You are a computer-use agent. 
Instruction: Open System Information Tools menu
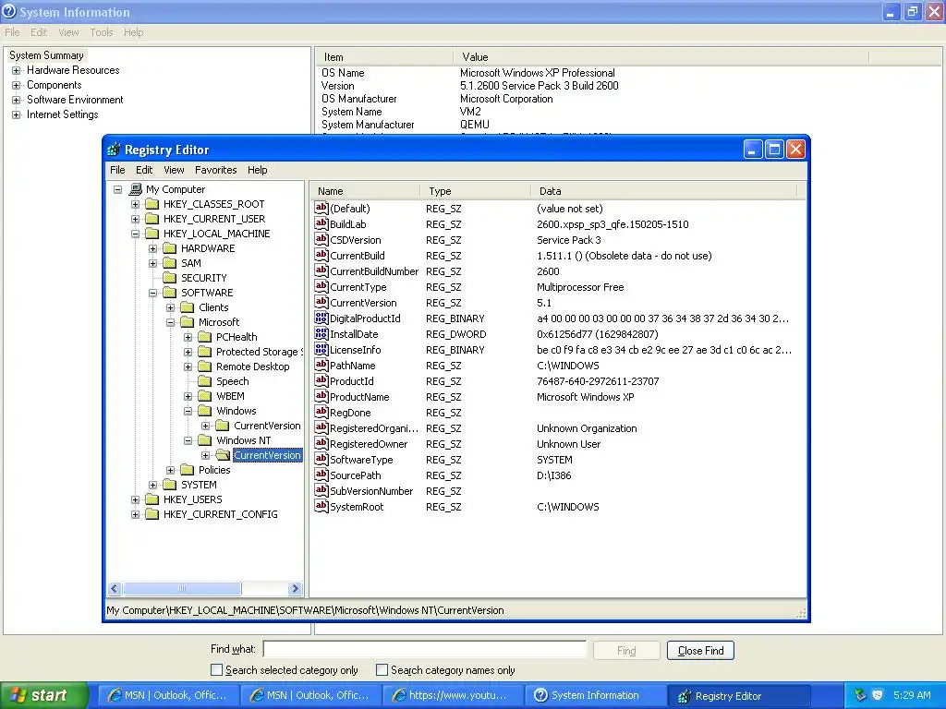102,32
